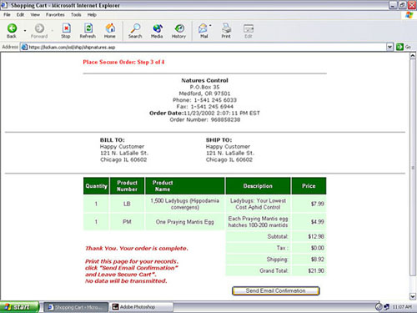Click the Subtotal value $12.98
The height and width of the screenshot is (313, 417).
(x=316, y=236)
